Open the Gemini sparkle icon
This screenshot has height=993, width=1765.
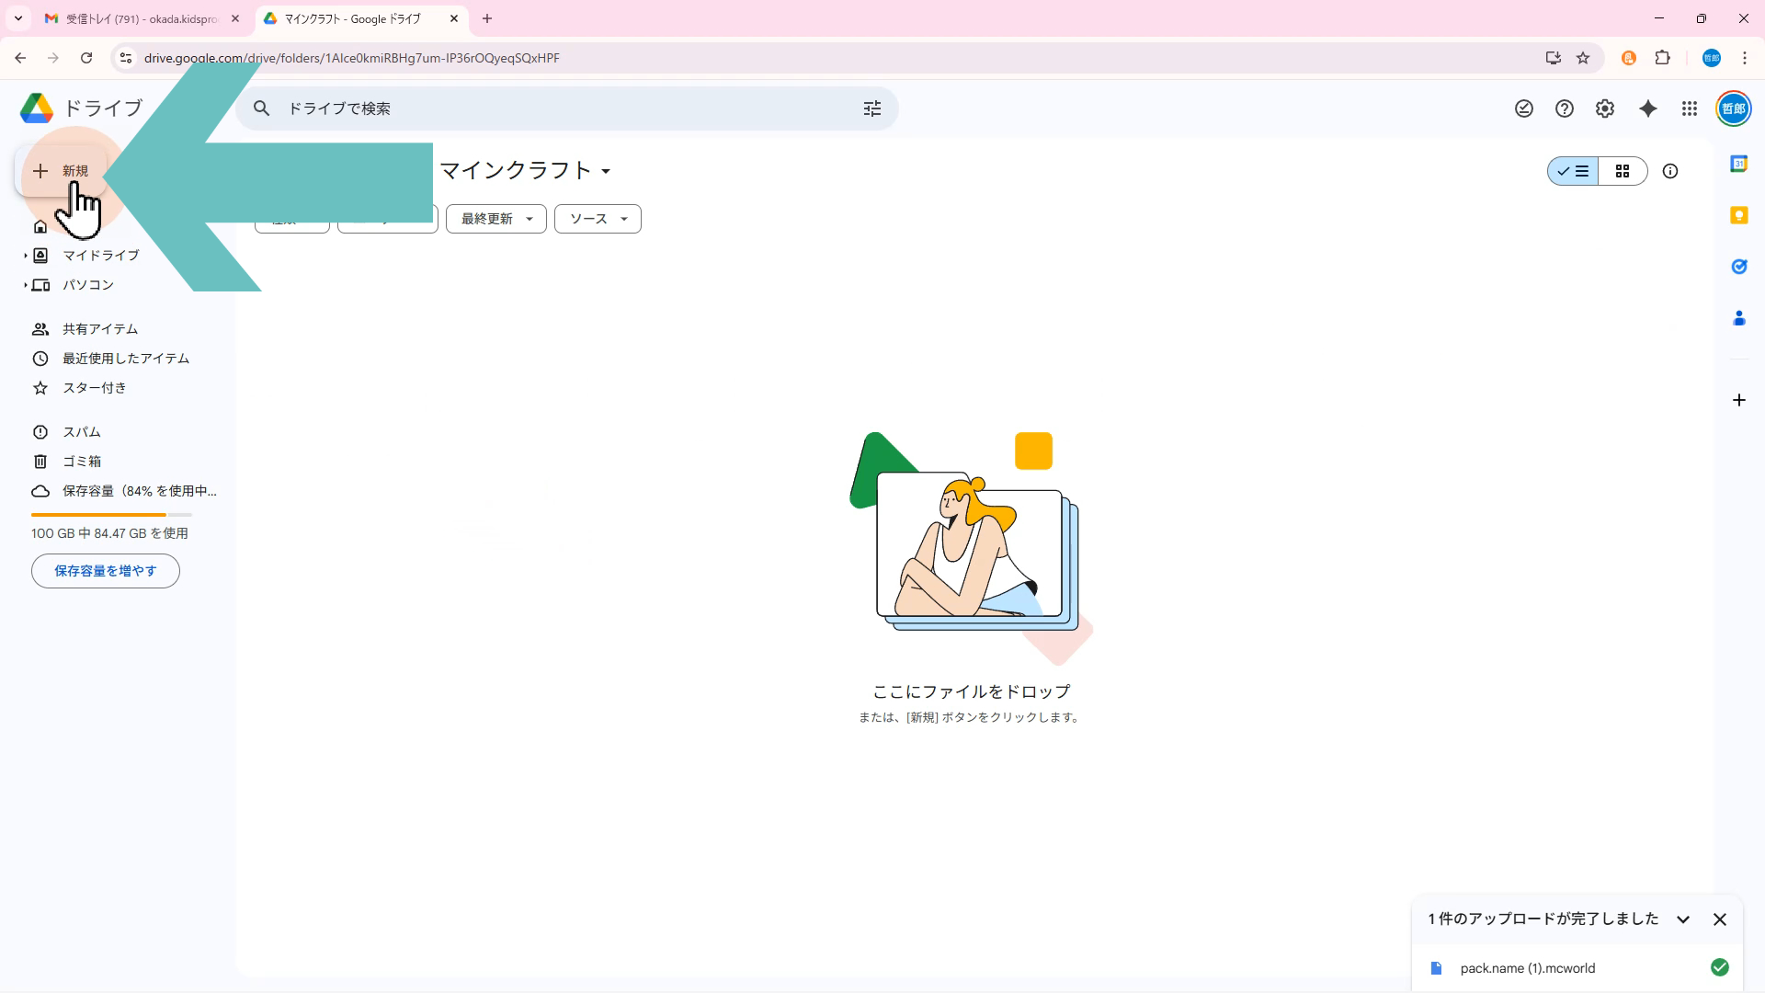[1648, 108]
